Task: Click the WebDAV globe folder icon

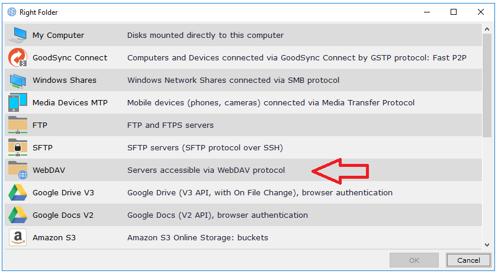Action: pos(18,170)
